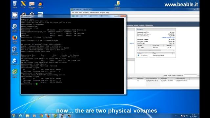Switch to Firefox in the taskbar
Image resolution: width=210 pixels, height=118 pixels.
pyautogui.click(x=48, y=116)
